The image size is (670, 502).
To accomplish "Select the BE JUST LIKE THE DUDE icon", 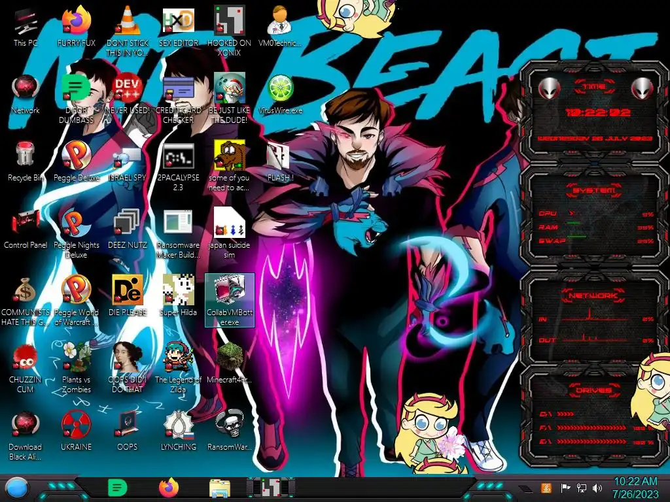I will [230, 98].
